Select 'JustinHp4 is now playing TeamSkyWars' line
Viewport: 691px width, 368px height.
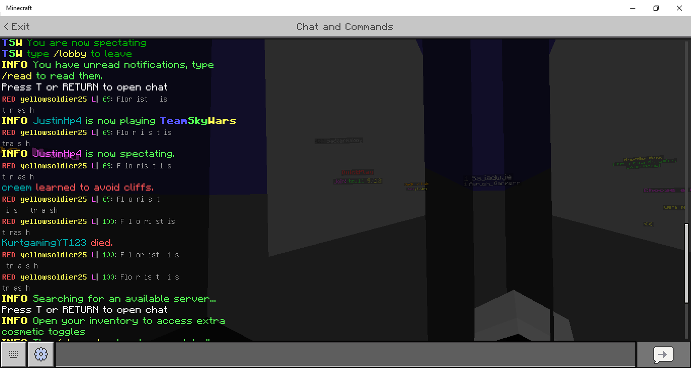[119, 121]
